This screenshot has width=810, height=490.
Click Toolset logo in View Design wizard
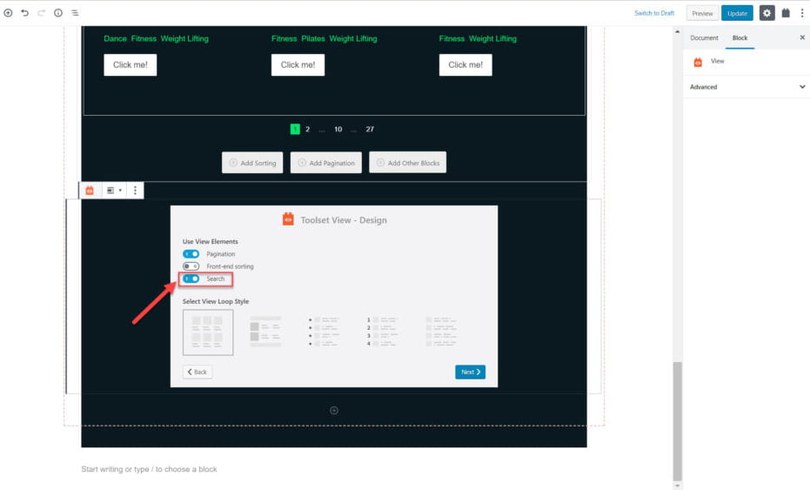point(288,219)
